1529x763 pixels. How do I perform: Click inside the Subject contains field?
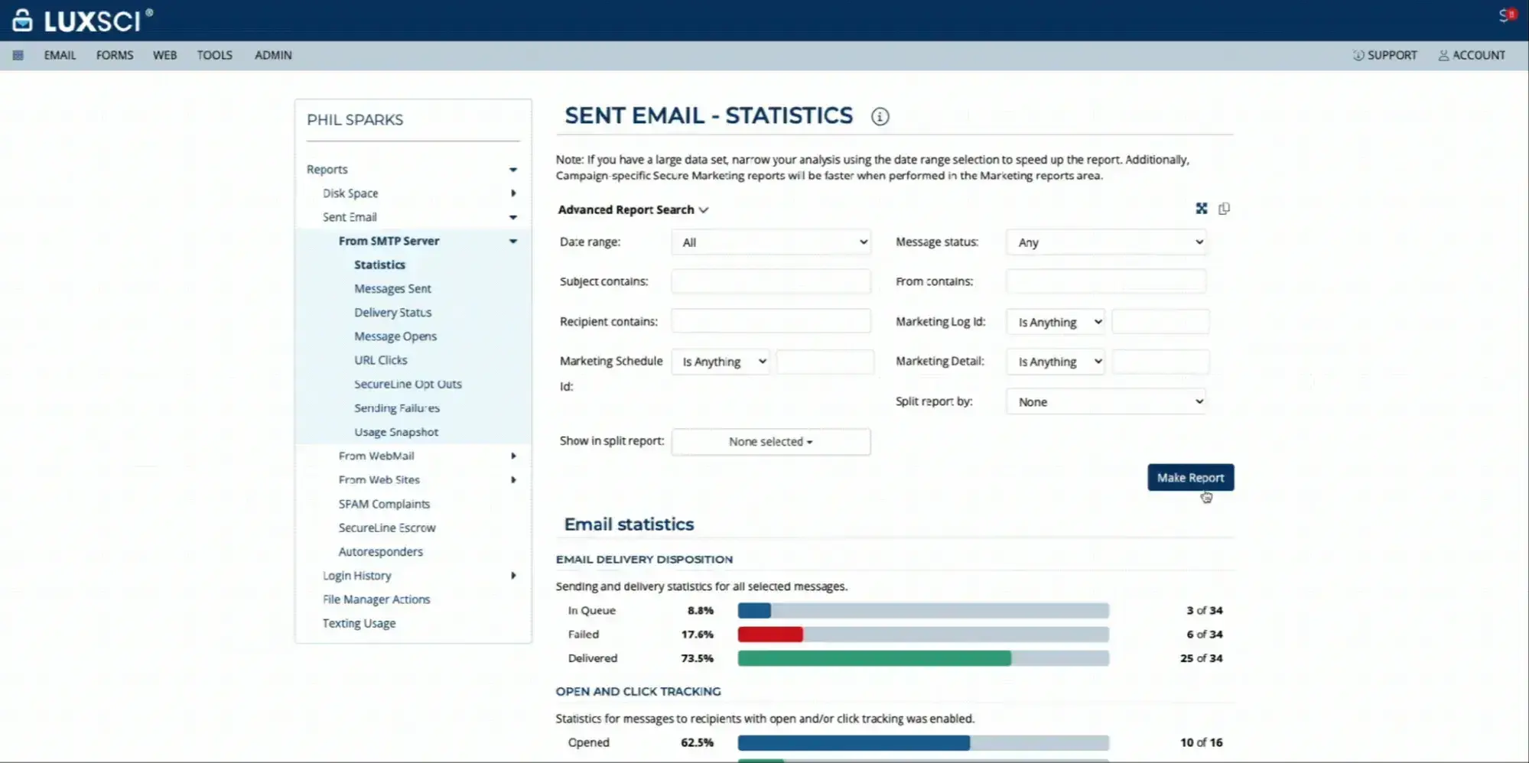point(770,281)
